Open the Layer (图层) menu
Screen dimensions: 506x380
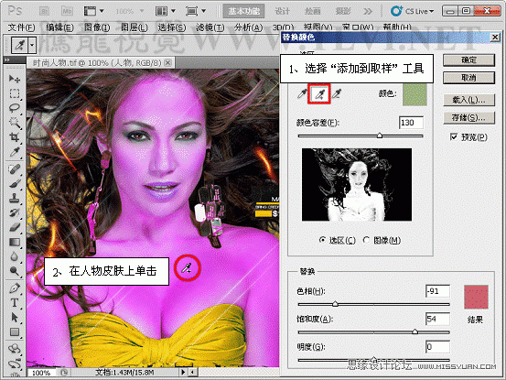[135, 27]
